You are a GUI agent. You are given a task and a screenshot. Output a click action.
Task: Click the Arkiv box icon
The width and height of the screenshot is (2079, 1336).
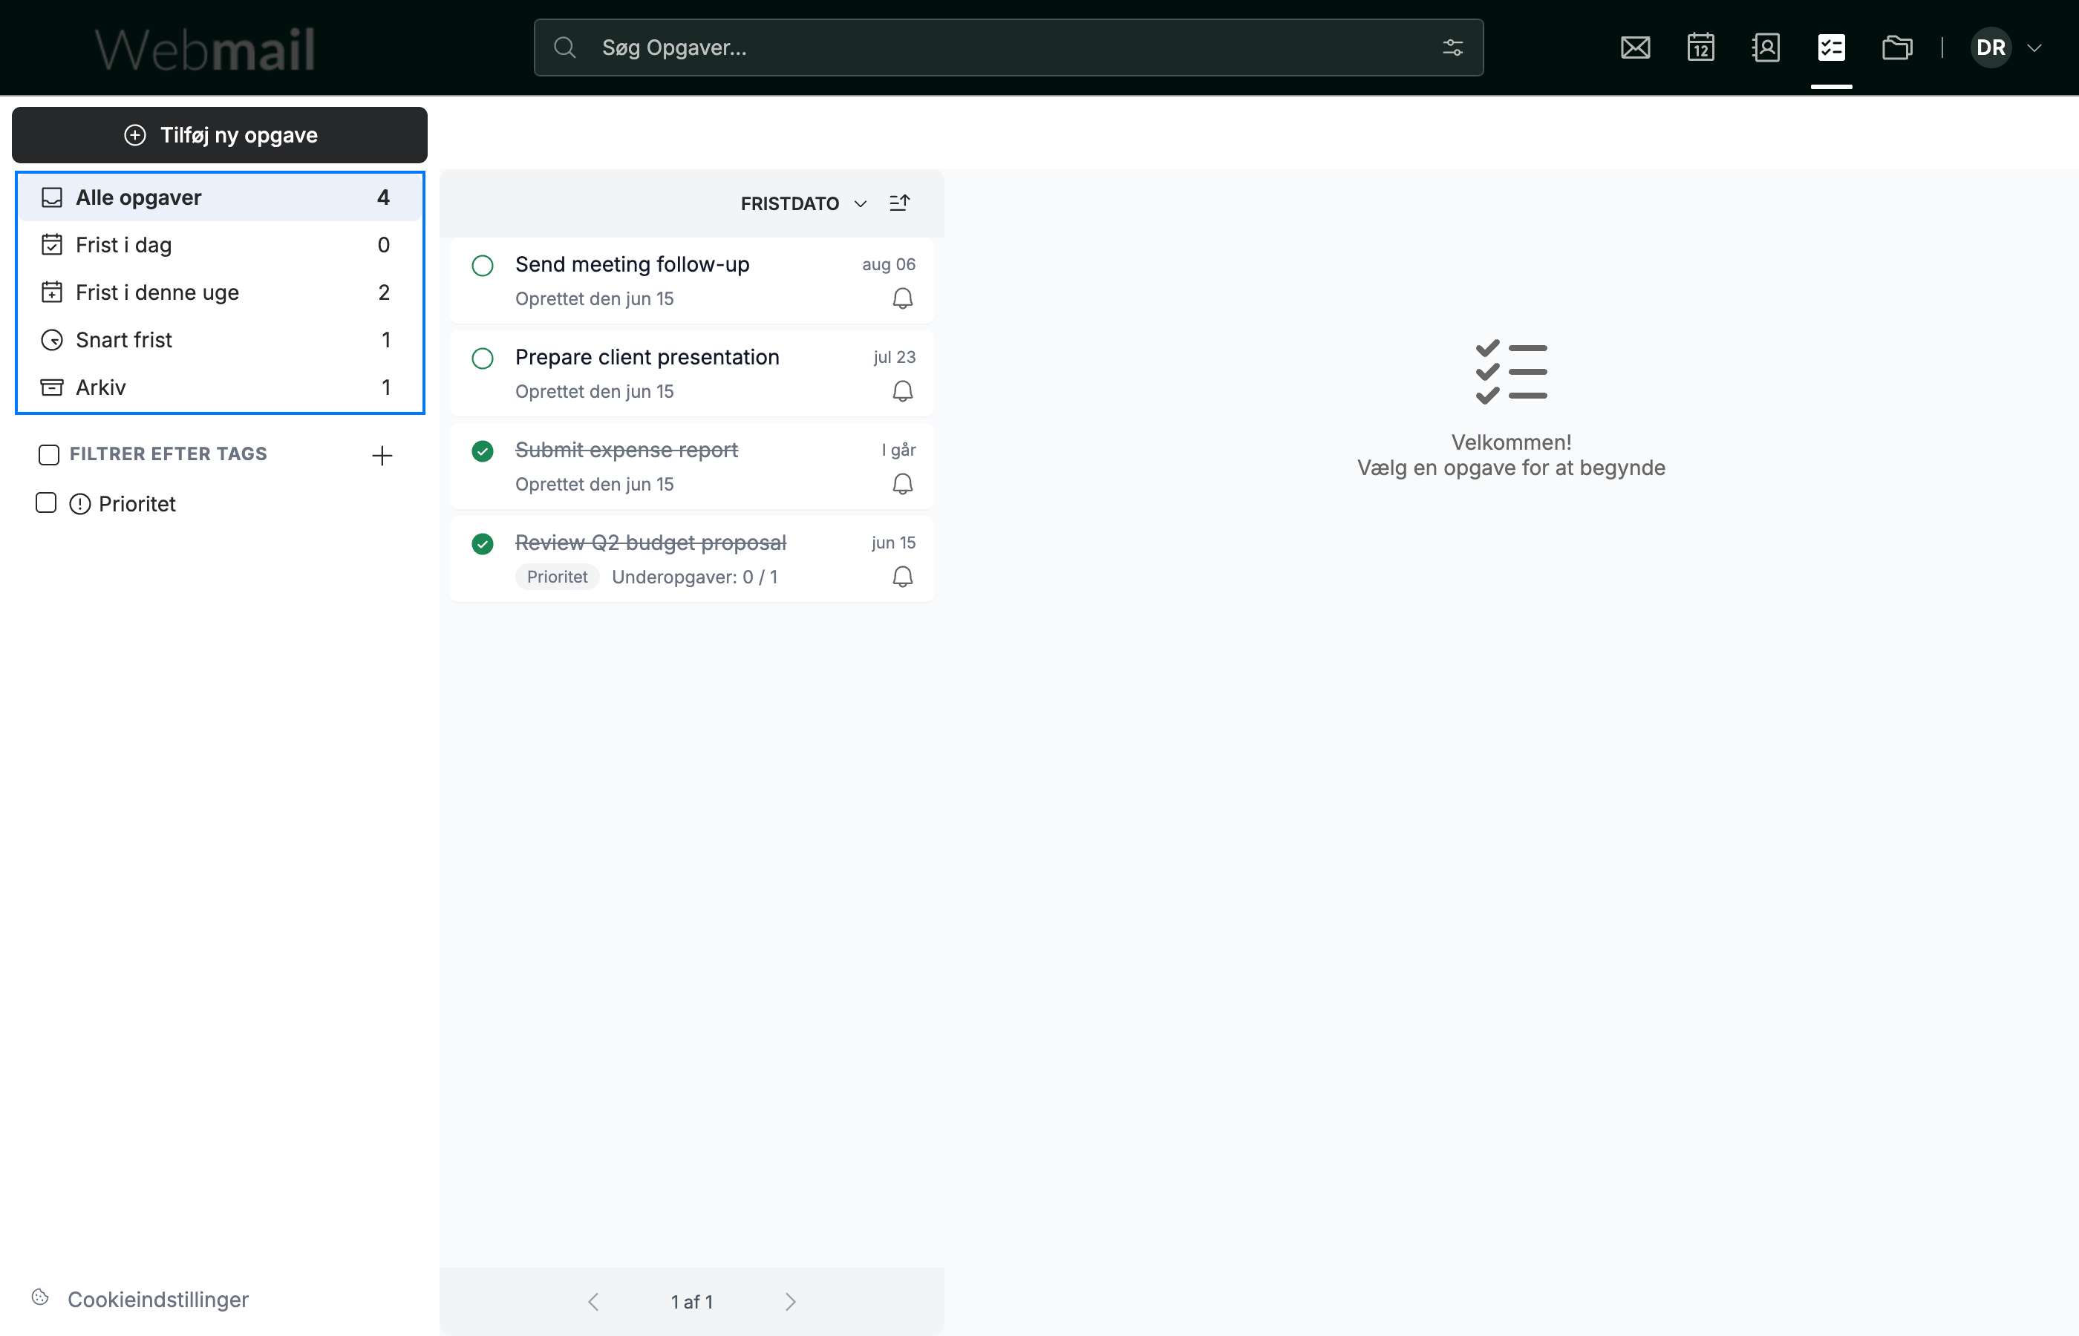[52, 387]
